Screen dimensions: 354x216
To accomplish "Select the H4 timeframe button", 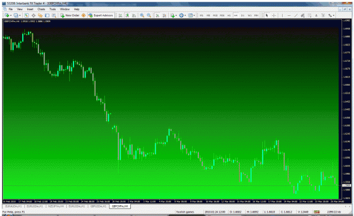I will (x=236, y=15).
